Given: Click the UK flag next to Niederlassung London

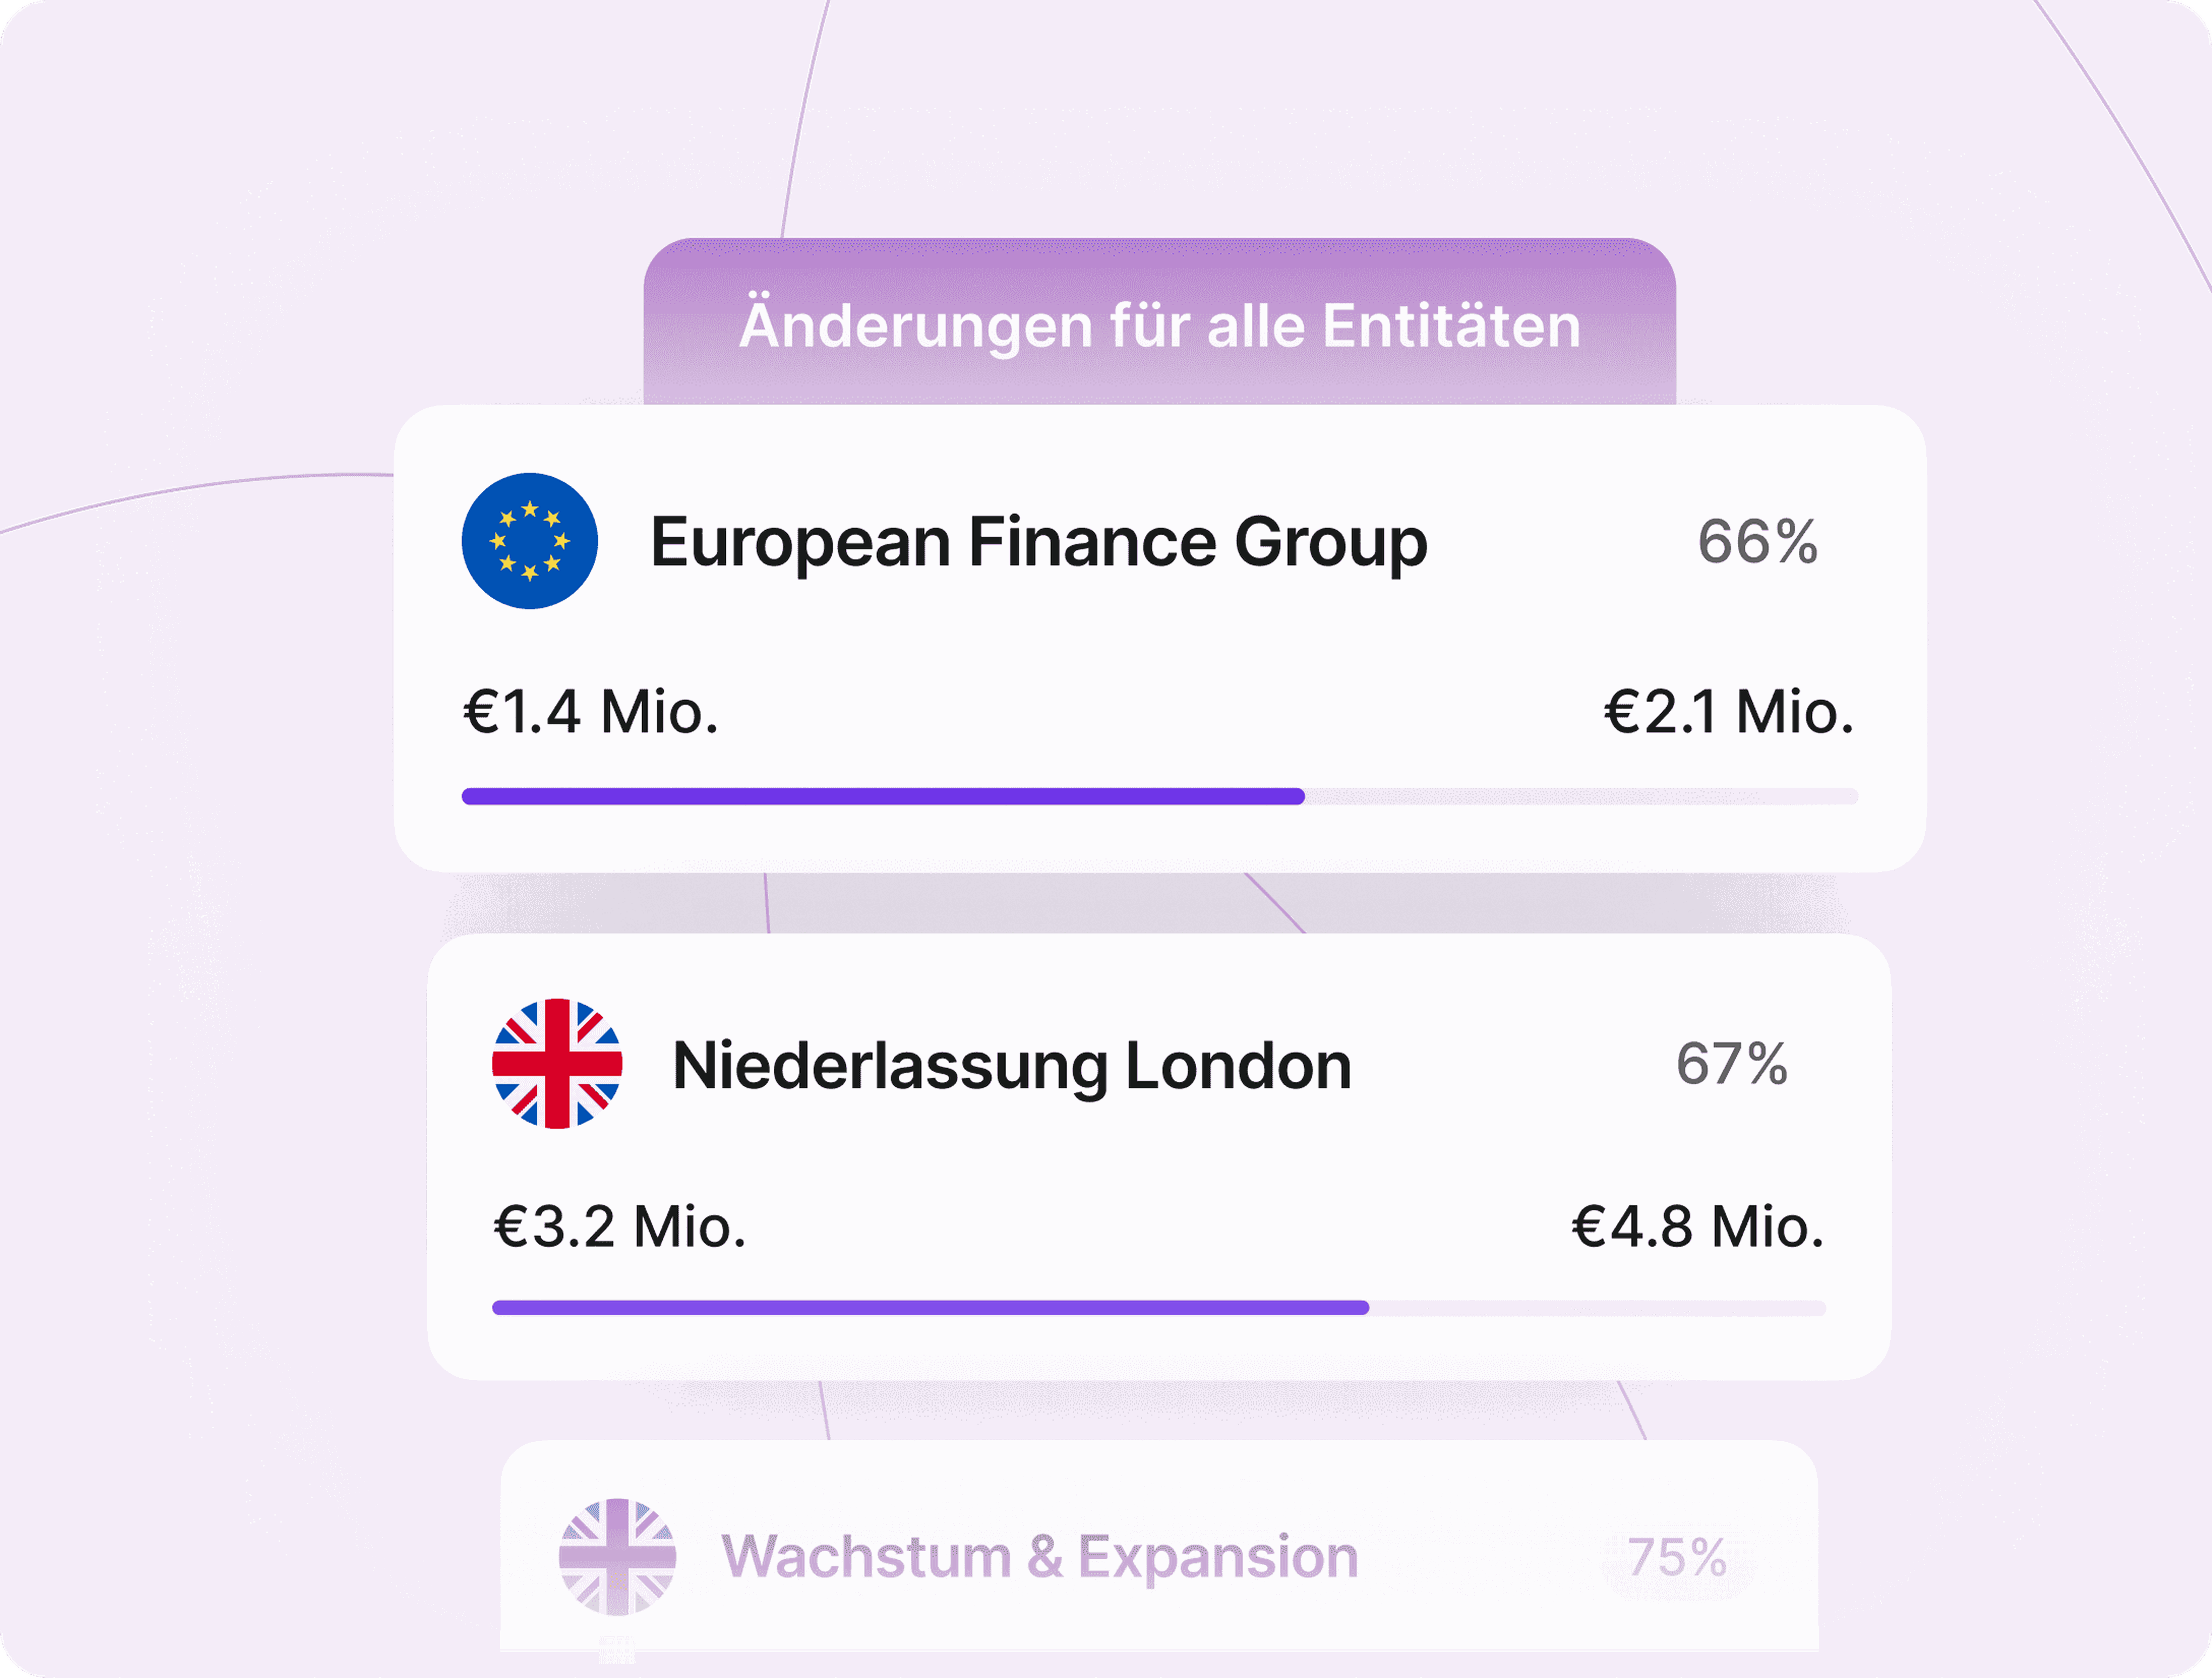Looking at the screenshot, I should 557,1063.
